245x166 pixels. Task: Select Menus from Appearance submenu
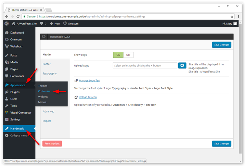tap(42, 102)
